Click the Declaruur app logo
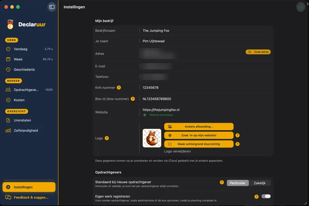 tap(10, 24)
